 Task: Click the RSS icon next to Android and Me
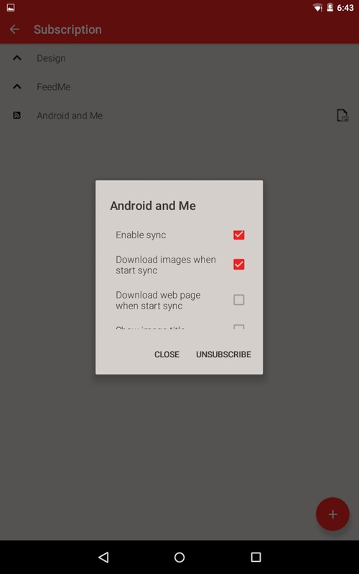(17, 116)
